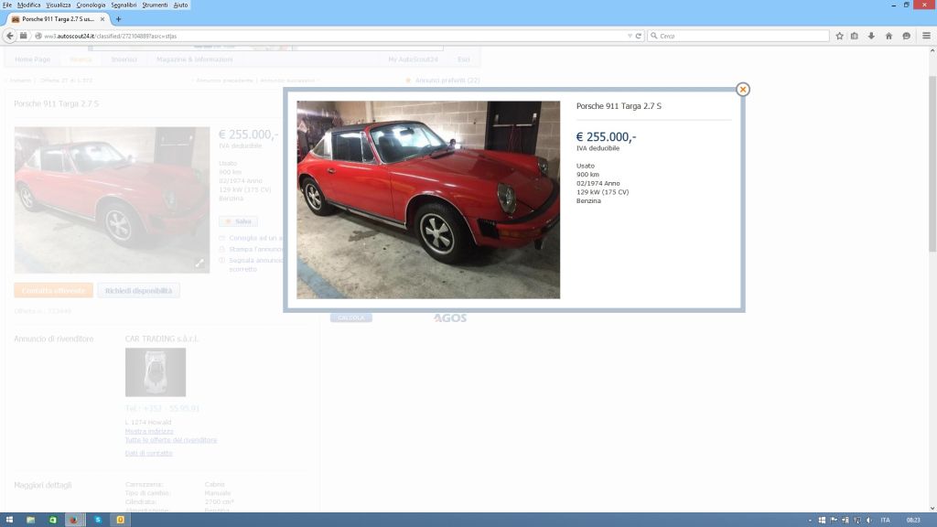
Task: Open Tutte le offerte del rivenditore link
Action: tap(171, 440)
